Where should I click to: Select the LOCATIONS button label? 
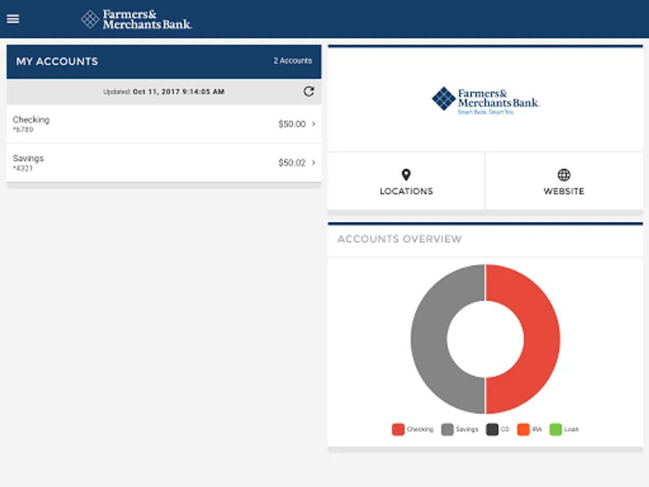(x=406, y=191)
